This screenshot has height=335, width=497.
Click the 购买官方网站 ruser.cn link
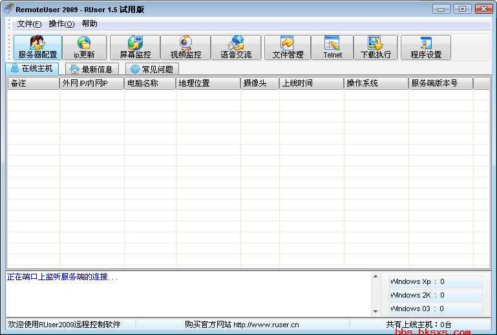pyautogui.click(x=242, y=325)
